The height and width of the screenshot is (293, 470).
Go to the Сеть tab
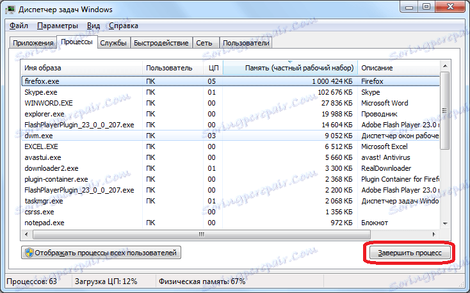204,43
